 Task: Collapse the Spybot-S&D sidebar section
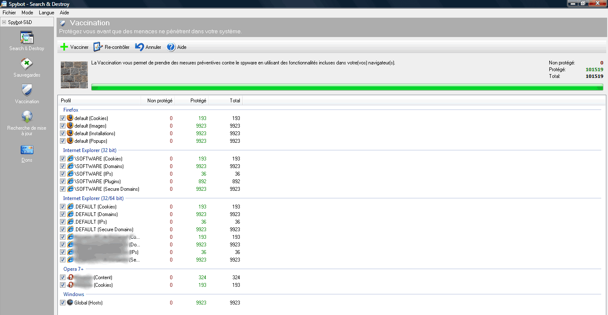[x=4, y=22]
